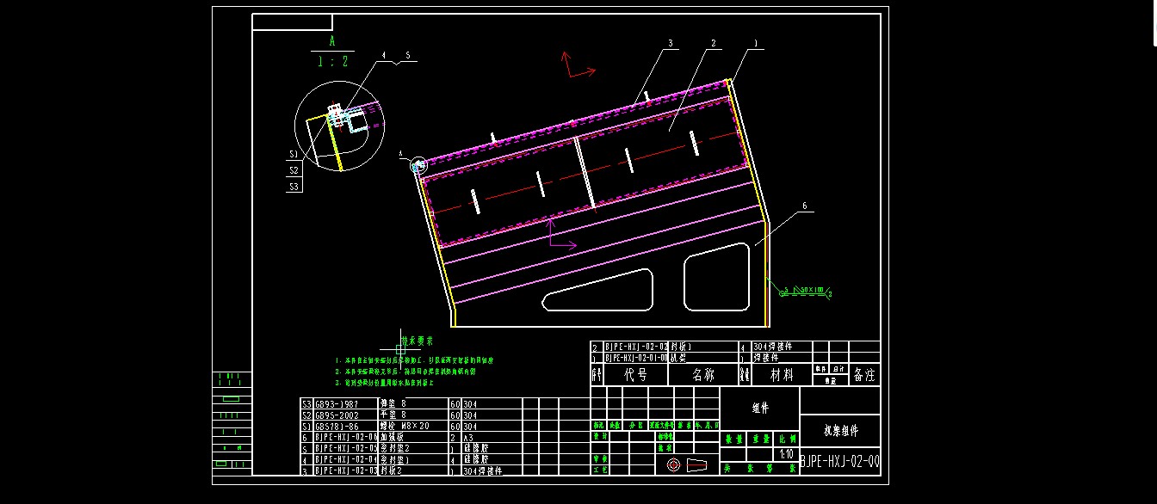Click the '组件' label in title block
This screenshot has height=504, width=1157.
click(x=760, y=409)
